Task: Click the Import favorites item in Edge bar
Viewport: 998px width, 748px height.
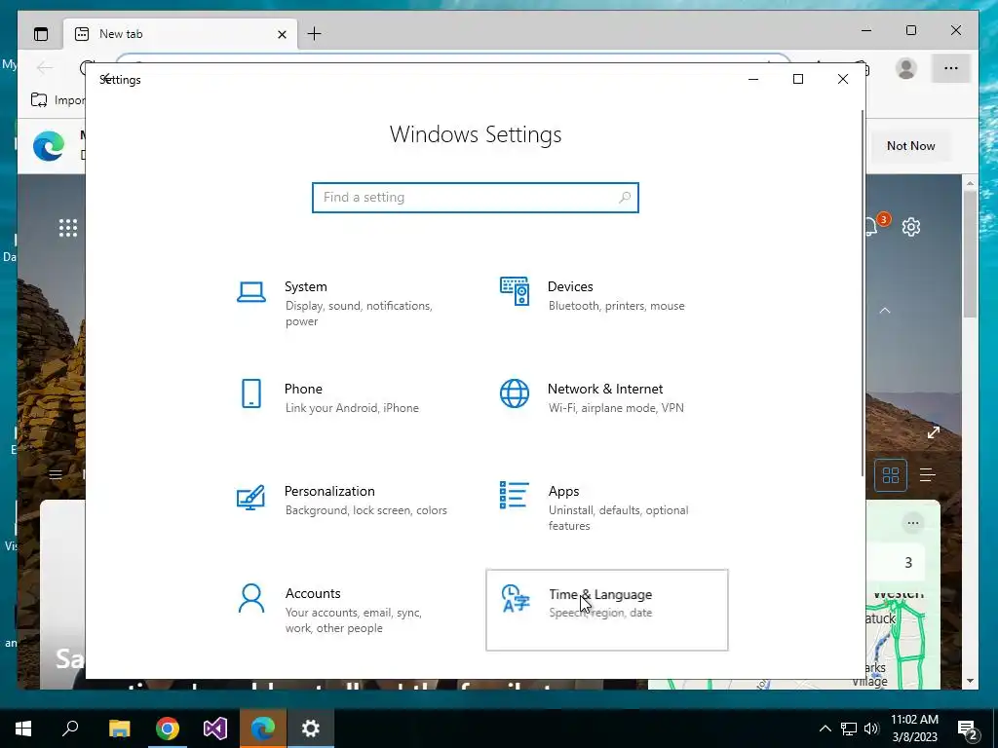Action: point(58,100)
